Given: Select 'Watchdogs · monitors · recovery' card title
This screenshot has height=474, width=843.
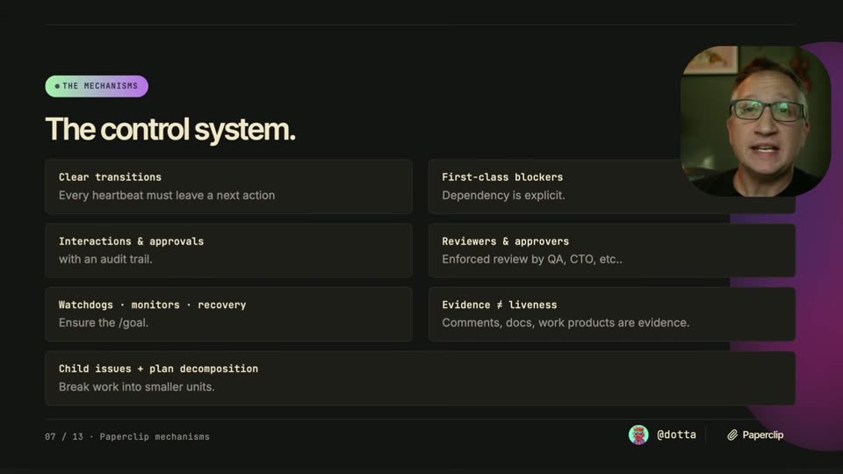Looking at the screenshot, I should click(152, 305).
